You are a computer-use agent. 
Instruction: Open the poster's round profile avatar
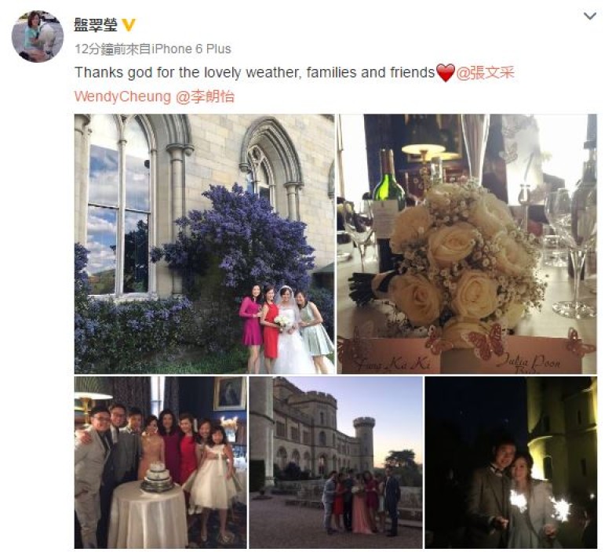pyautogui.click(x=38, y=36)
